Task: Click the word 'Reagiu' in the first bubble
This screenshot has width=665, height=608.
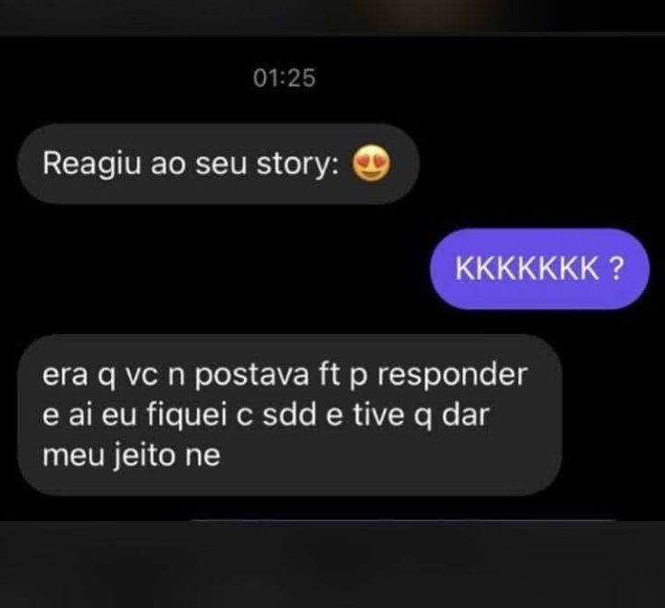Action: point(91,164)
